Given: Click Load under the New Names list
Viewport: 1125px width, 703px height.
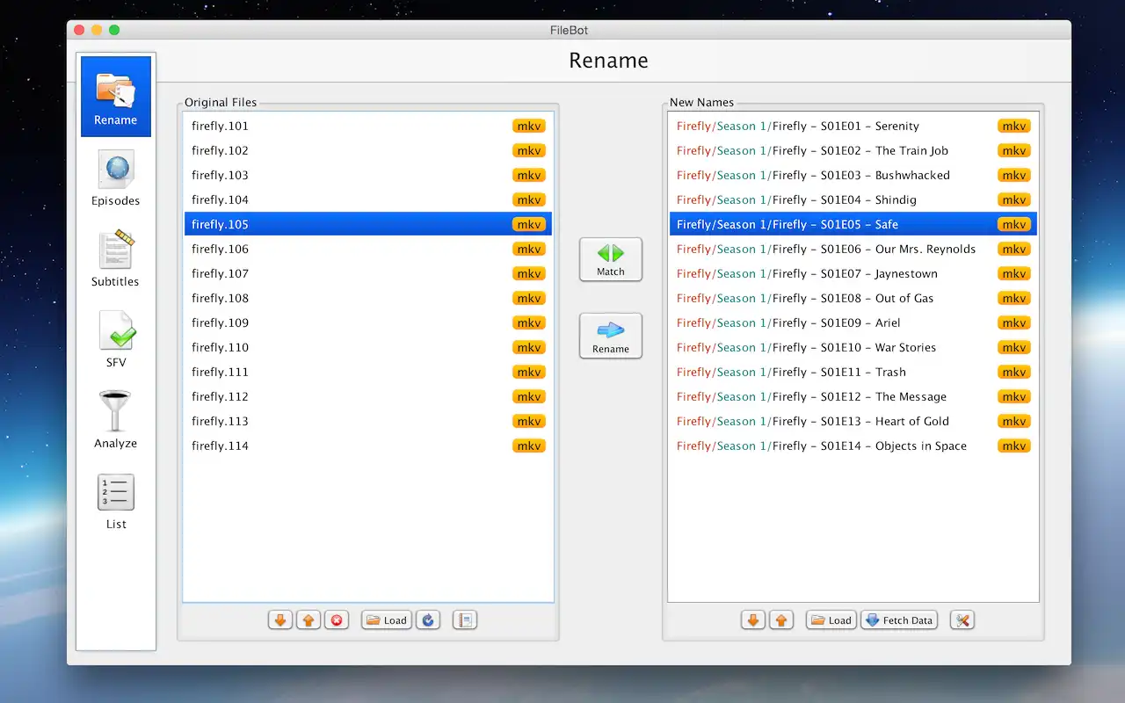Looking at the screenshot, I should 831,620.
